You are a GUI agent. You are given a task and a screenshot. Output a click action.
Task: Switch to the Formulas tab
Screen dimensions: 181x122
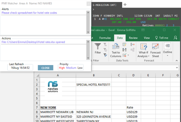(105, 38)
